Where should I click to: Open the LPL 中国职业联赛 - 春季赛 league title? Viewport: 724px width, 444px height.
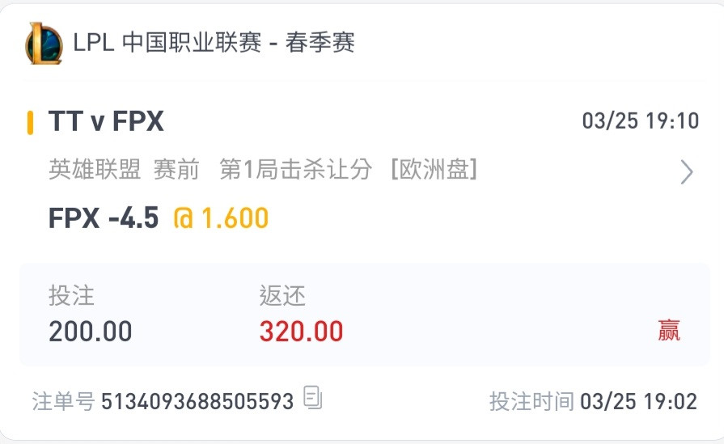pos(214,43)
